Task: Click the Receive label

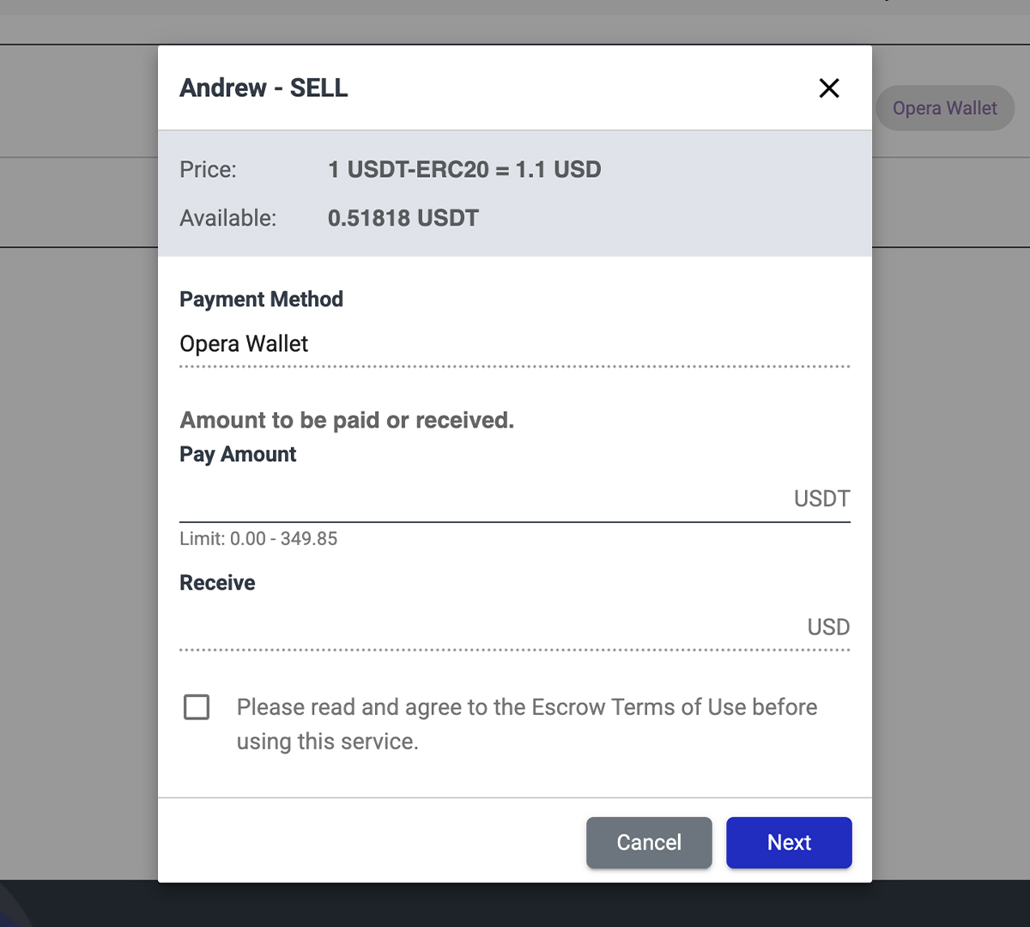Action: [x=217, y=583]
